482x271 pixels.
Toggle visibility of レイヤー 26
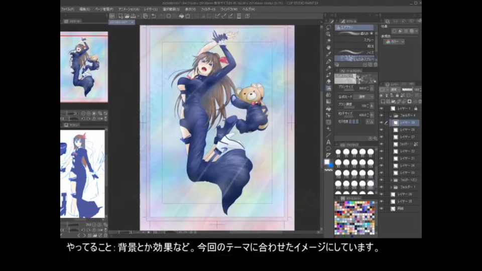[382, 194]
